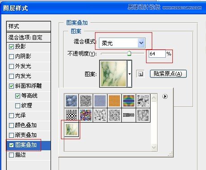Select the fine gray speckle pattern in second row
206x170 pixels.
tap(114, 115)
